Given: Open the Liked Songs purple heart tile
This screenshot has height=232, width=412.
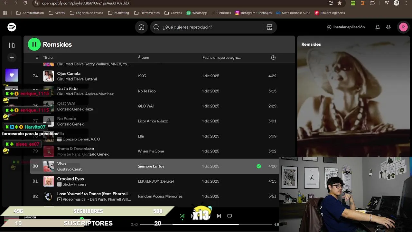Looking at the screenshot, I should (12, 75).
